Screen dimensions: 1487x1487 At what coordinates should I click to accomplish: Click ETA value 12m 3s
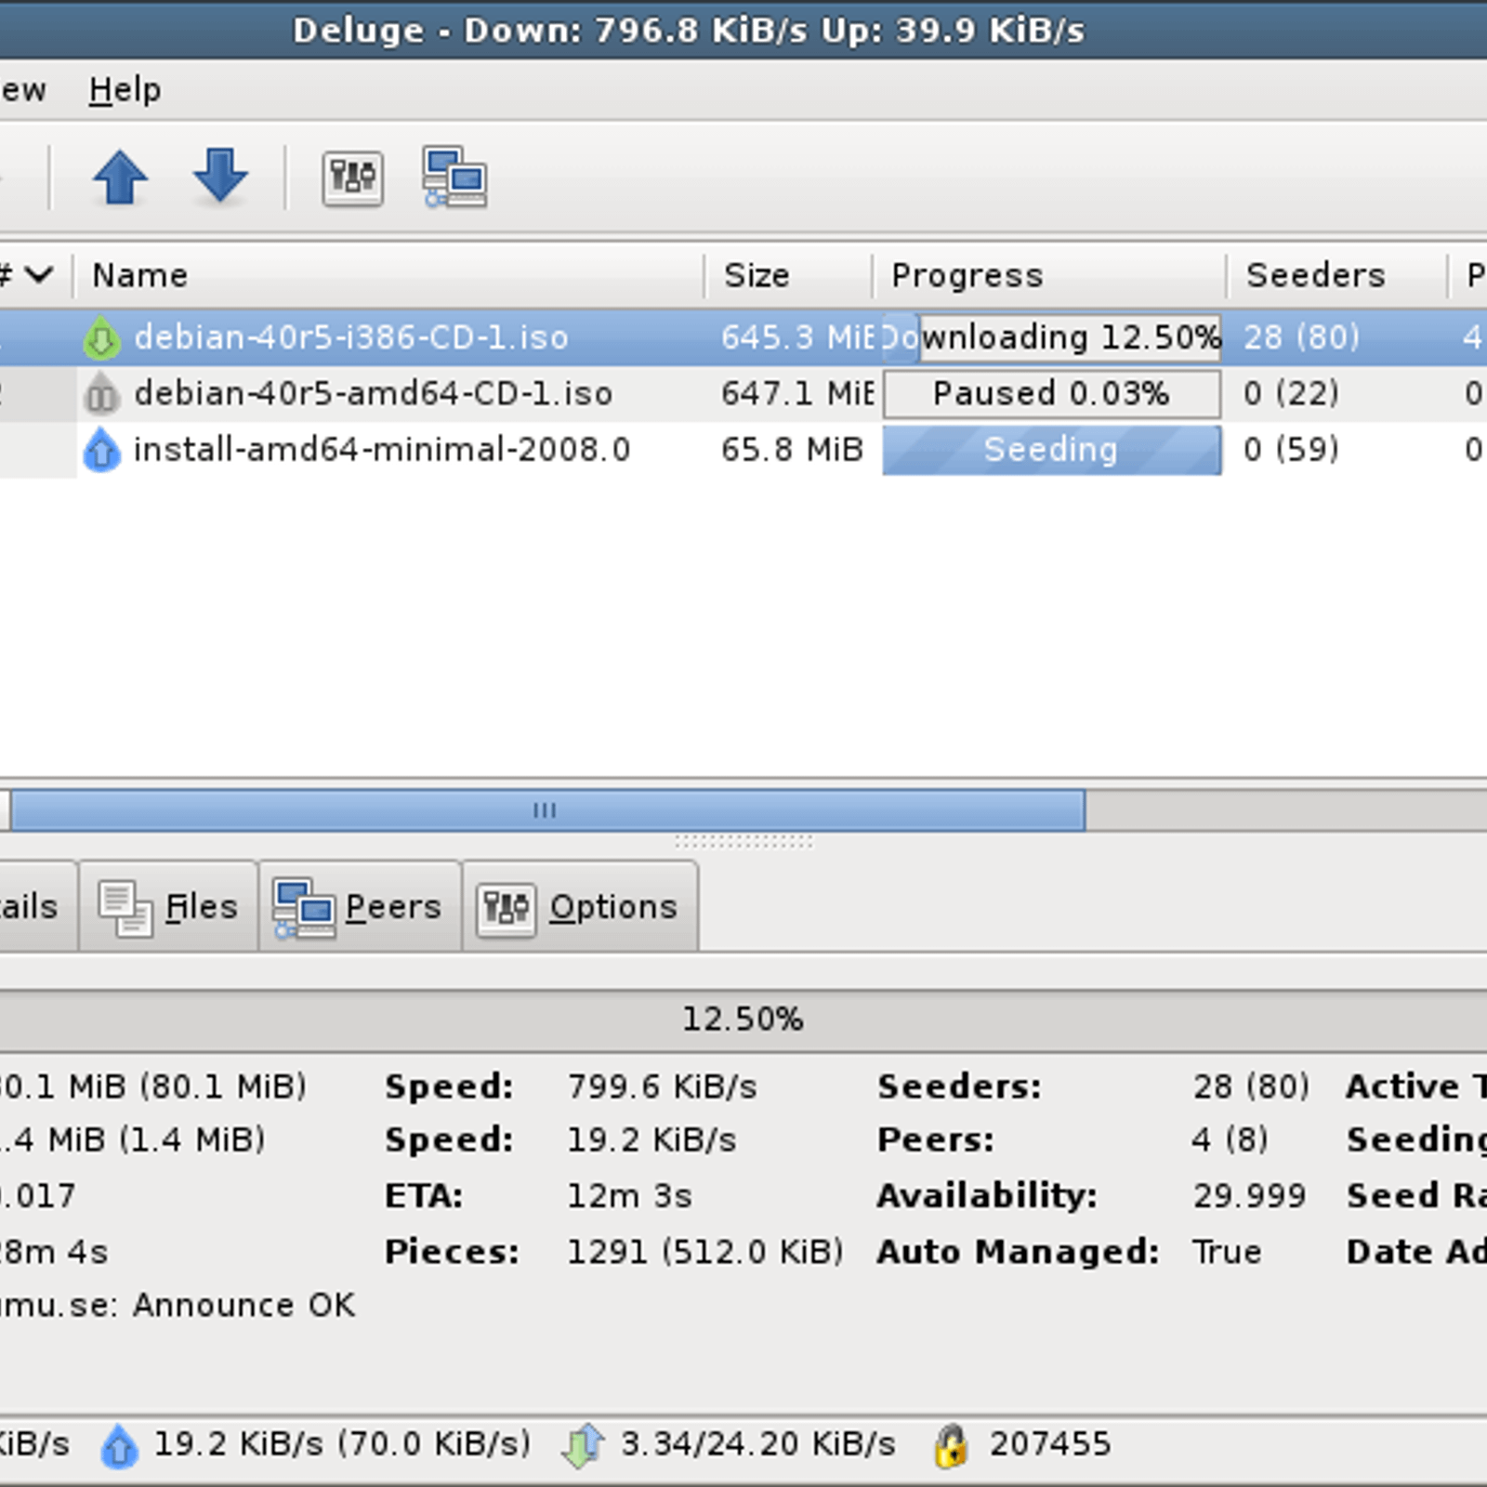(x=630, y=1196)
